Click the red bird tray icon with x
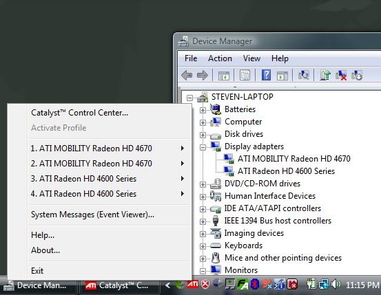The width and height of the screenshot is (381, 295). [x=267, y=284]
